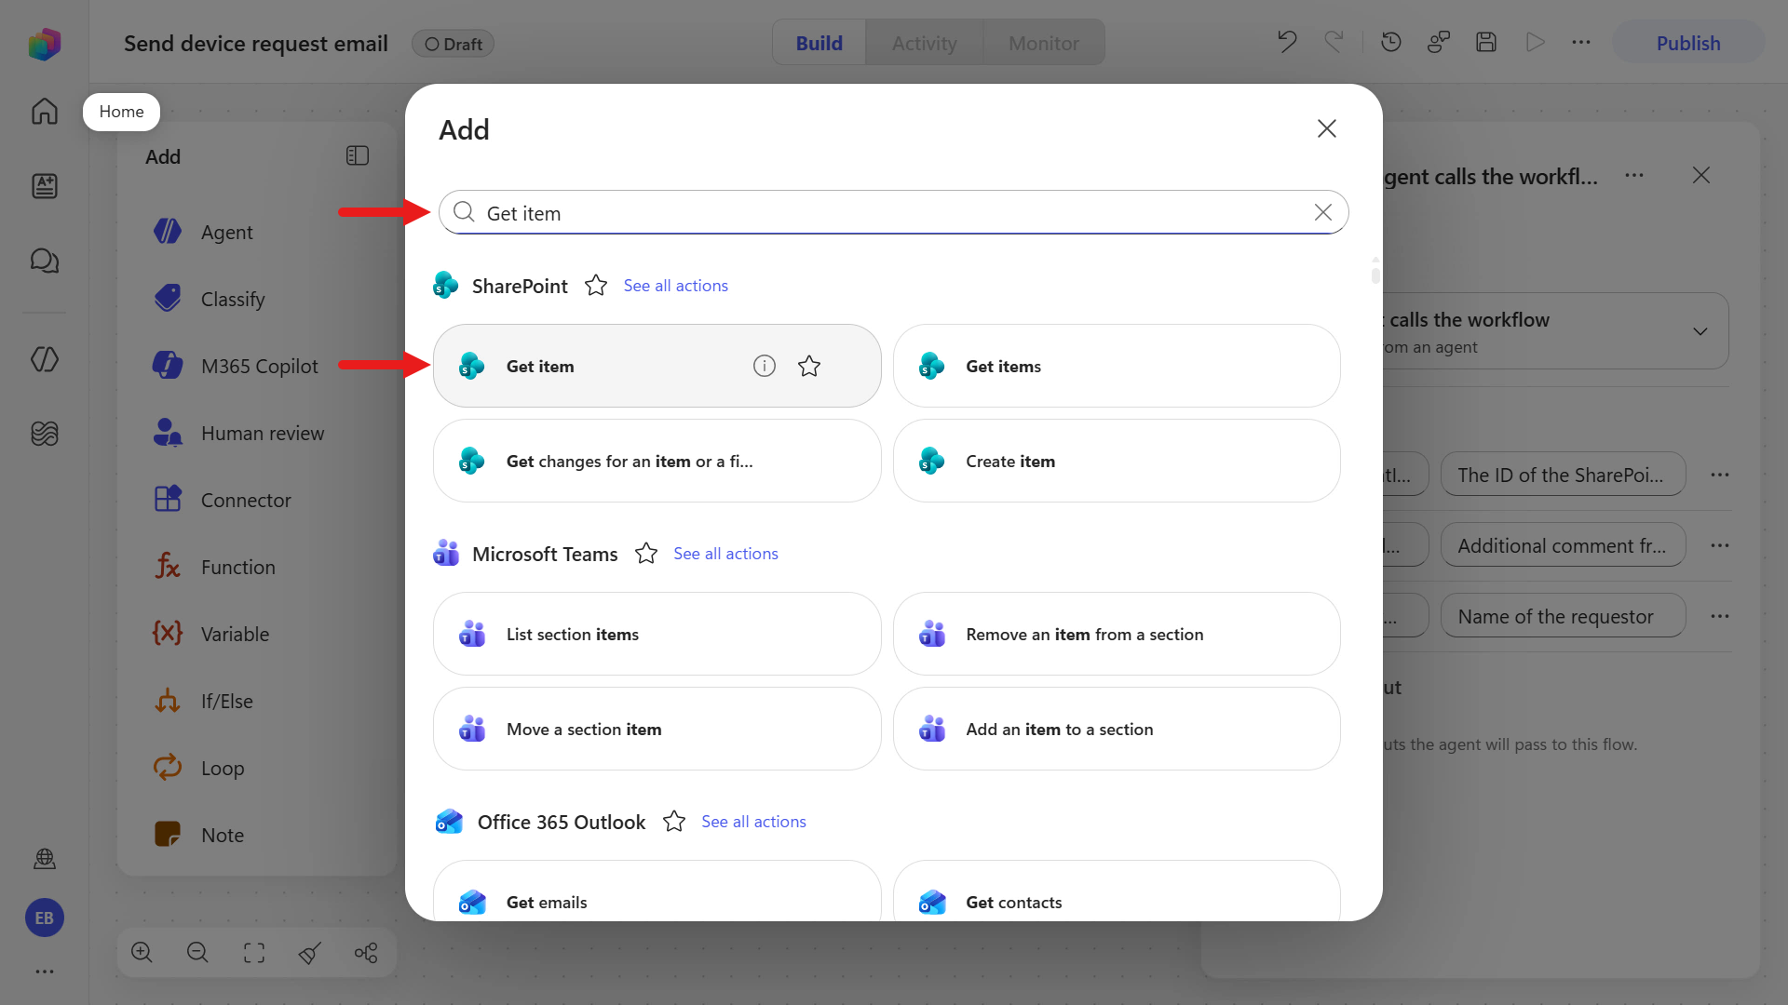This screenshot has height=1005, width=1788.
Task: Click the run play icon in toolbar
Action: coord(1535,42)
